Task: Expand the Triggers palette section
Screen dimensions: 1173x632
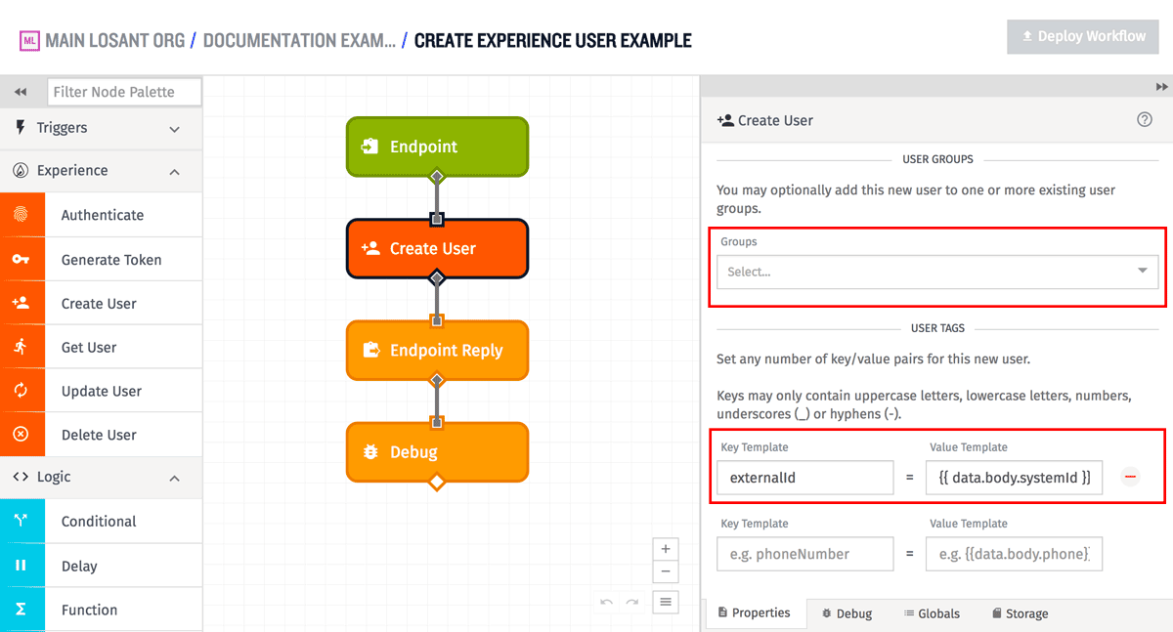Action: point(101,128)
